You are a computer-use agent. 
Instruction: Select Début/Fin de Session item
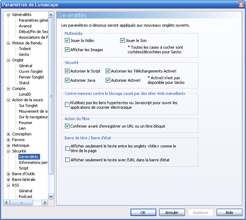pyautogui.click(x=33, y=31)
